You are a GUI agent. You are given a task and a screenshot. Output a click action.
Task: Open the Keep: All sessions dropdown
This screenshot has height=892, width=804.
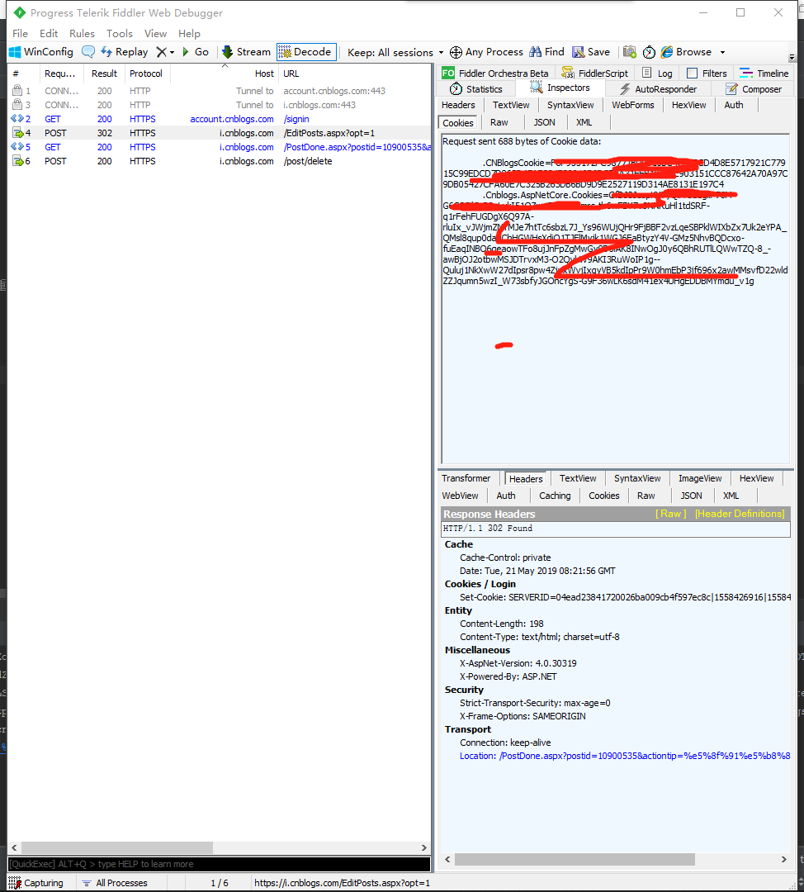395,52
